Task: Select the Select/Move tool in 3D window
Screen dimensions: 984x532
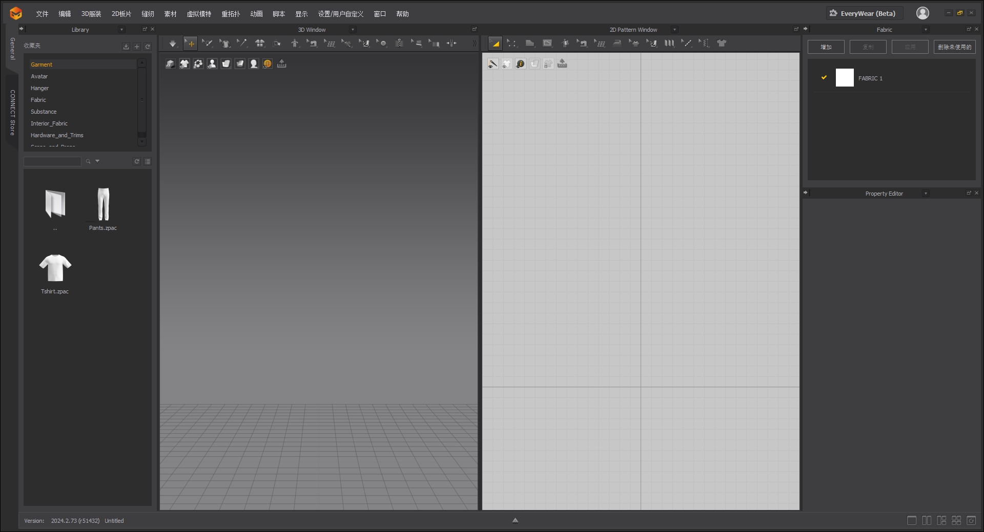Action: pyautogui.click(x=190, y=43)
